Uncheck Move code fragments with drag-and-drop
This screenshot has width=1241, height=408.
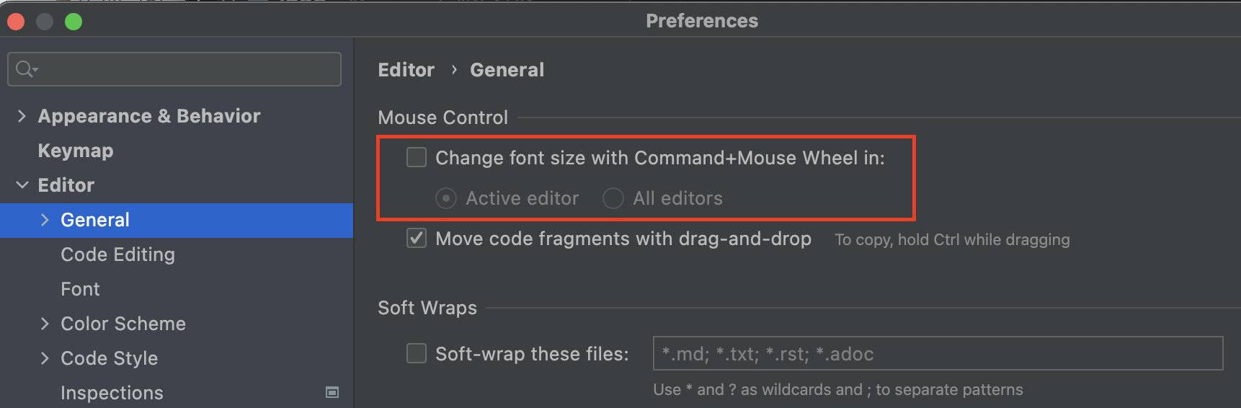(417, 238)
